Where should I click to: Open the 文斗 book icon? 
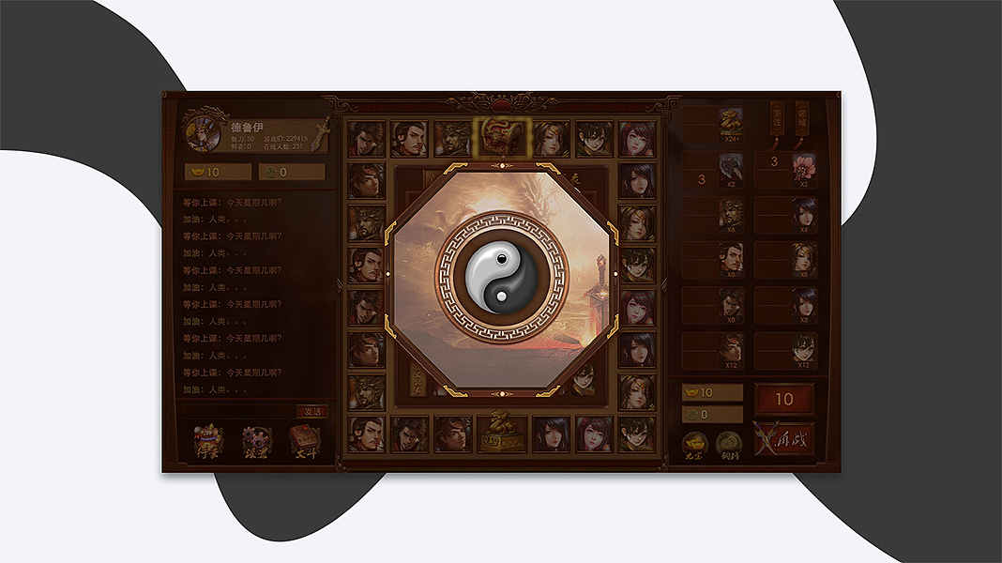pos(306,442)
